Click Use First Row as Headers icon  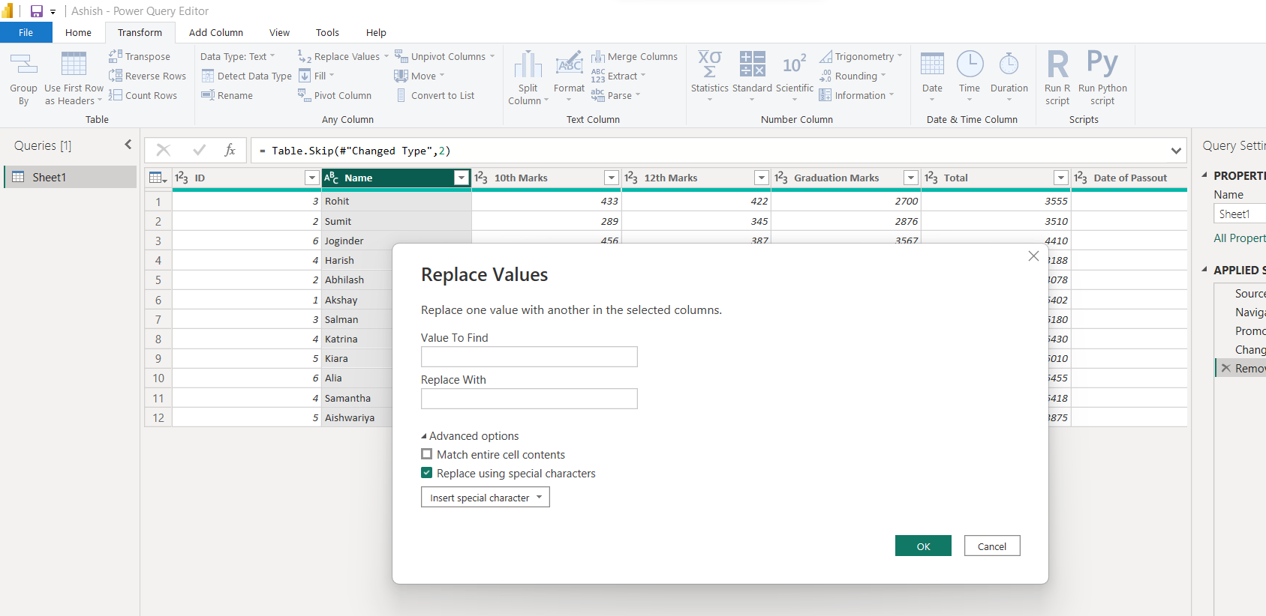tap(74, 65)
